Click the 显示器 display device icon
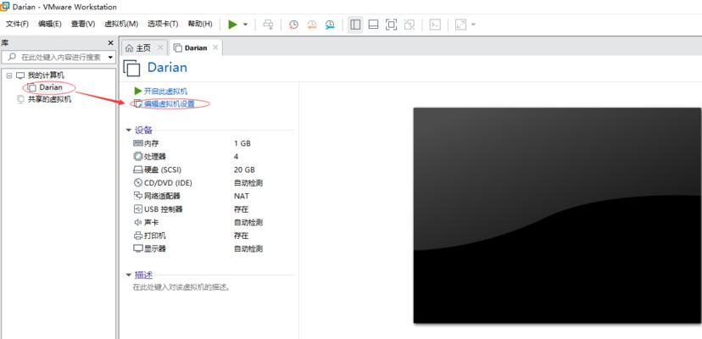The image size is (702, 339). point(138,248)
